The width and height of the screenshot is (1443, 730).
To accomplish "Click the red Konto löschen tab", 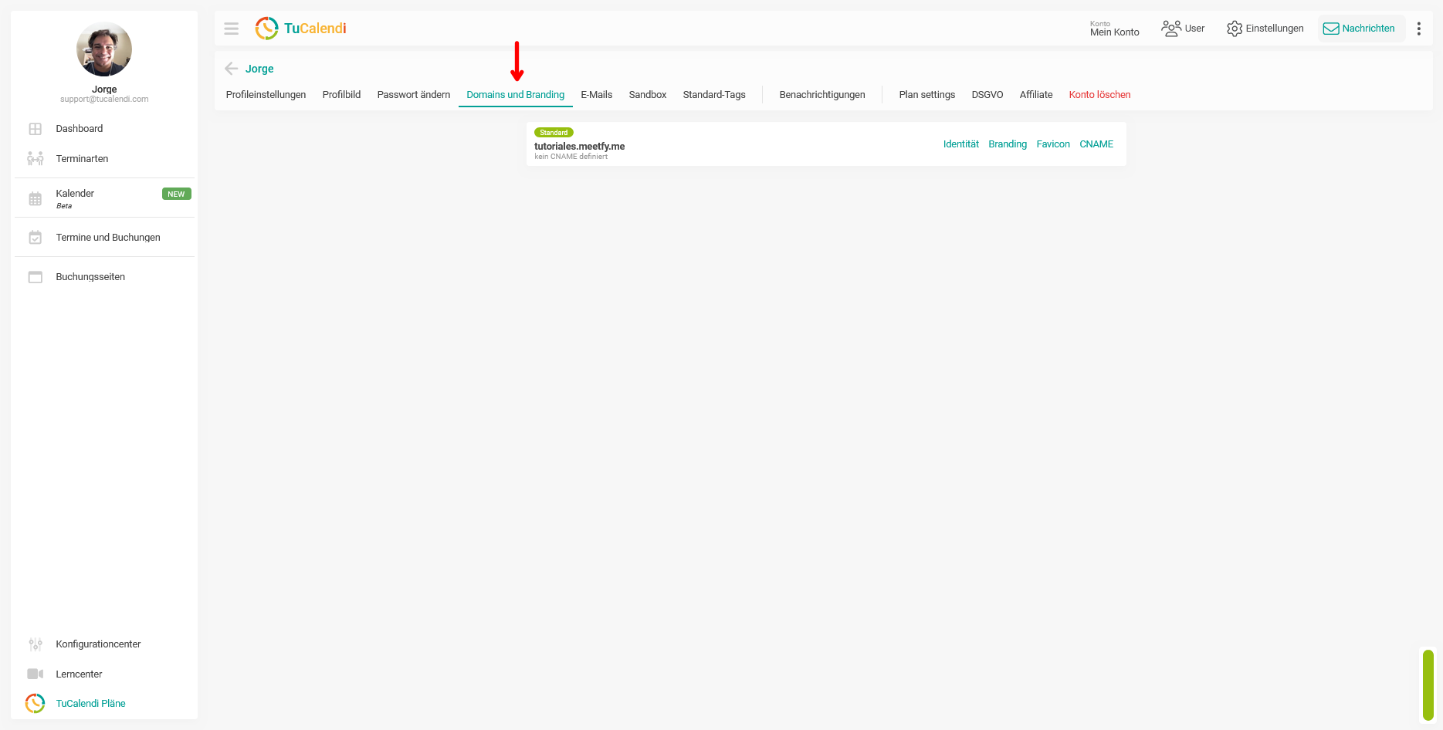I will (1099, 95).
